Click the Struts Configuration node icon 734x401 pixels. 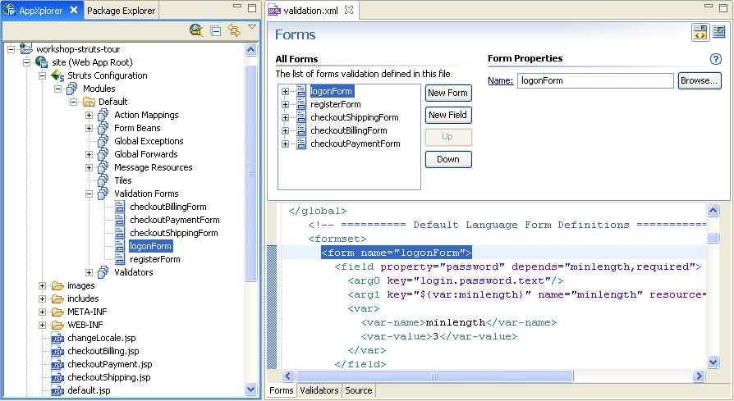coord(57,75)
